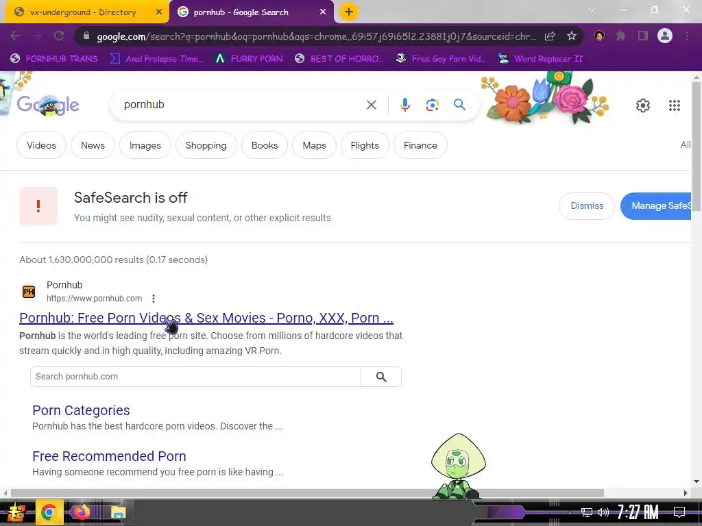Click the volume speaker tray icon

point(603,512)
